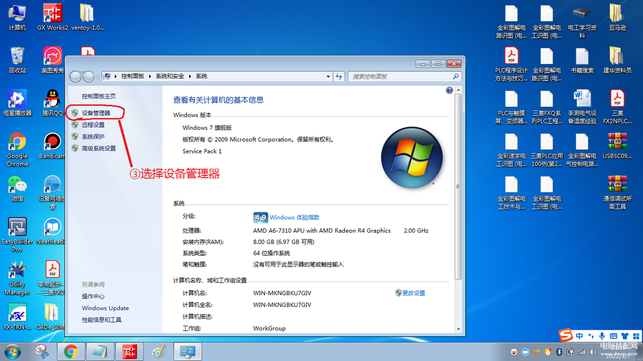This screenshot has width=643, height=361.
Task: Expand arrow after 控制面板 breadcrumb
Action: 150,76
